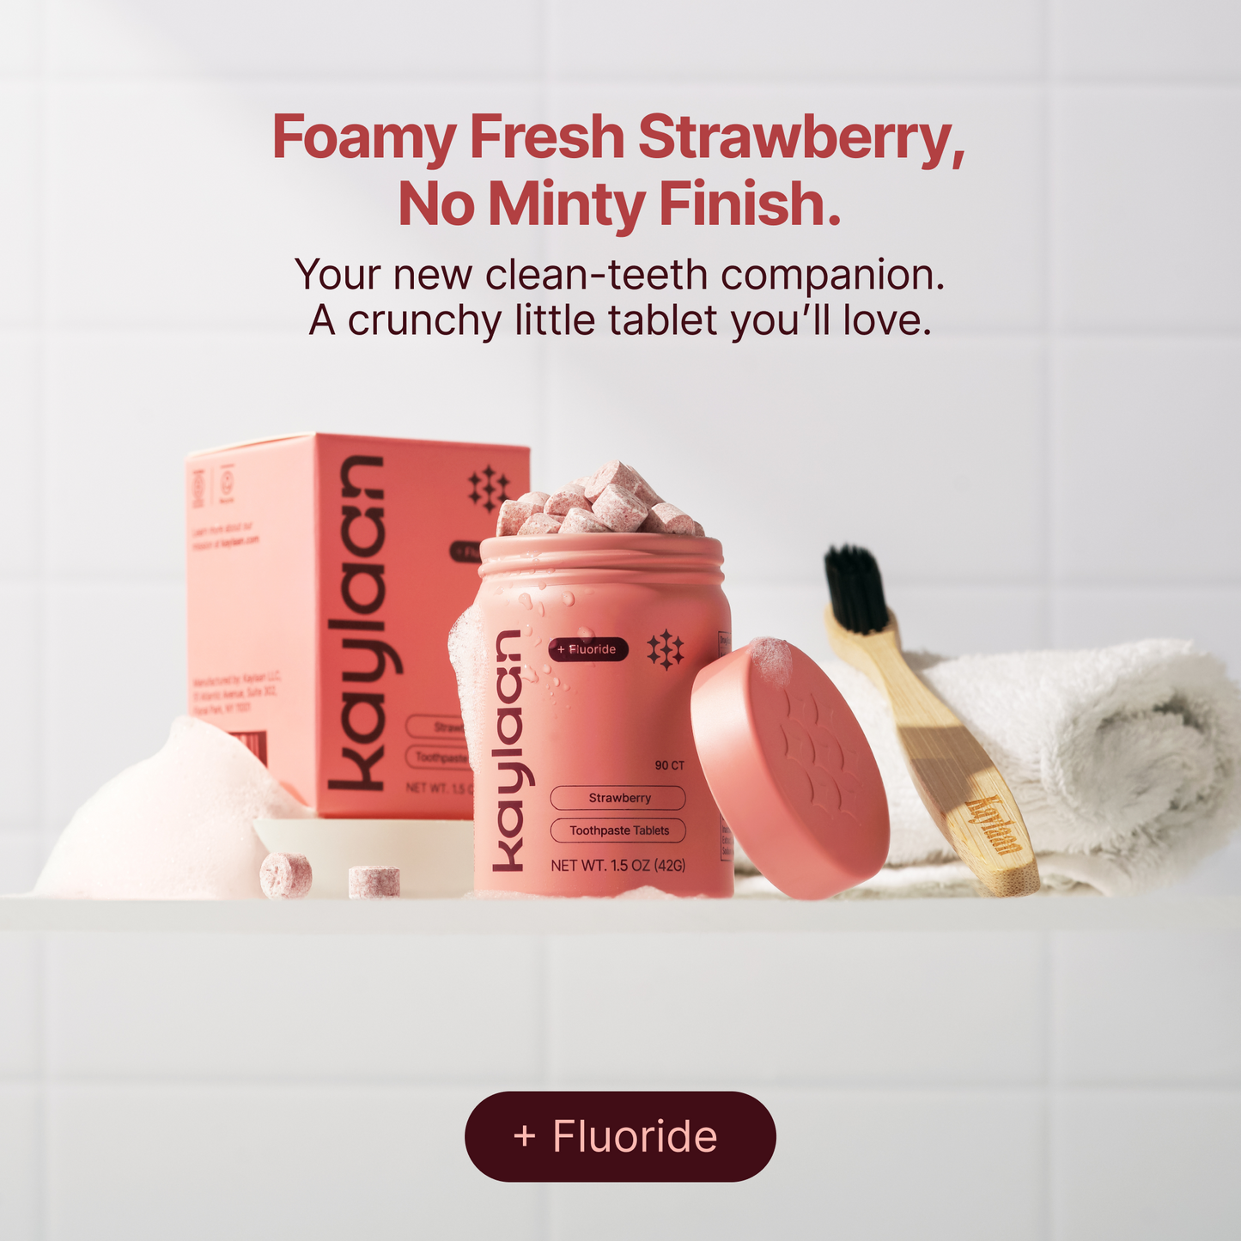
Task: Click the round loose tablet beside the foam
Action: coord(286,876)
